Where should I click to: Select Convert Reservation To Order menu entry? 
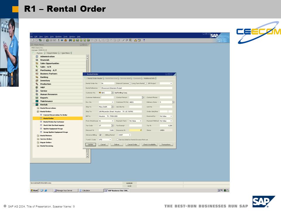55,115
